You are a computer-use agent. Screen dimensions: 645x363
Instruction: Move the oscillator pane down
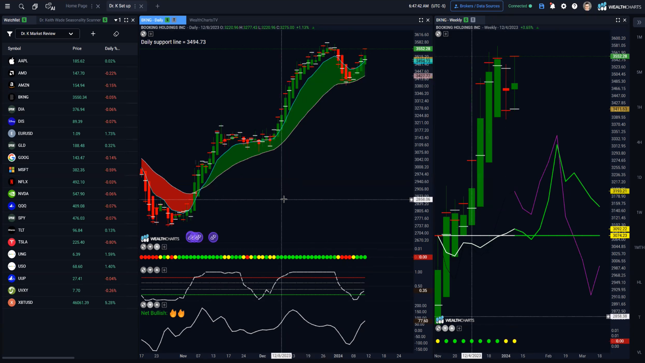click(x=150, y=270)
